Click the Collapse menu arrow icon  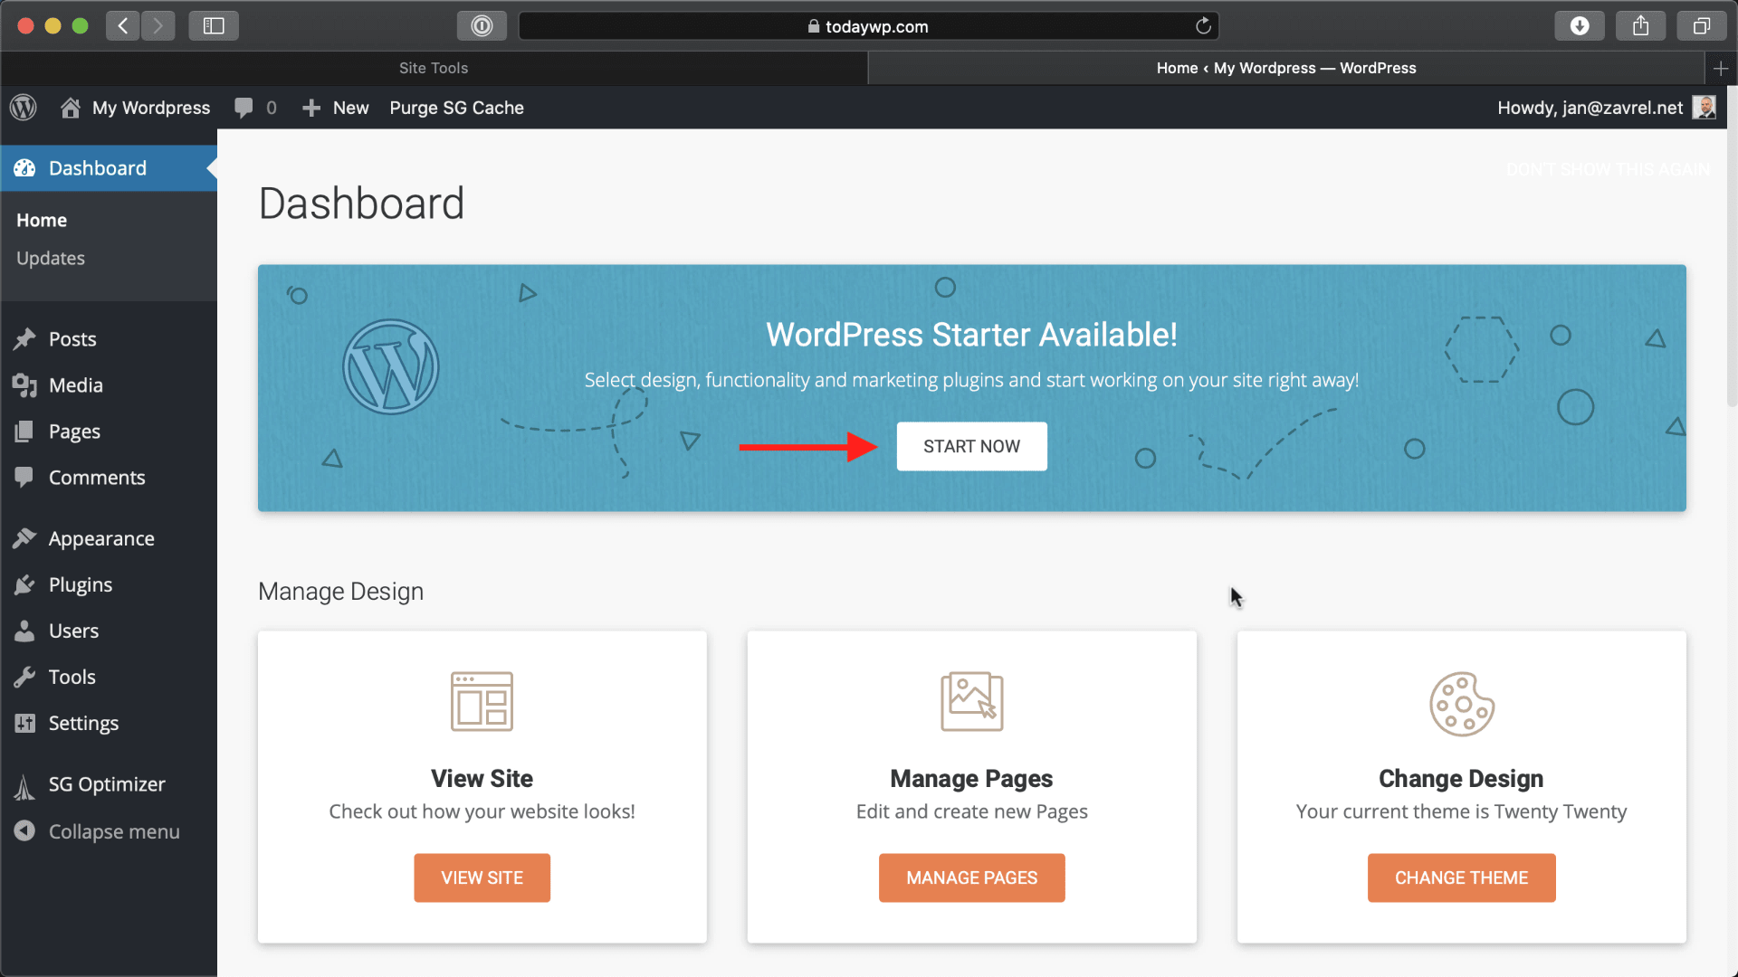click(x=24, y=831)
